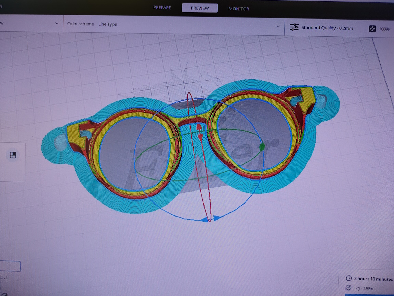Click the print settings sliders icon
394x296 pixels.
tap(294, 27)
